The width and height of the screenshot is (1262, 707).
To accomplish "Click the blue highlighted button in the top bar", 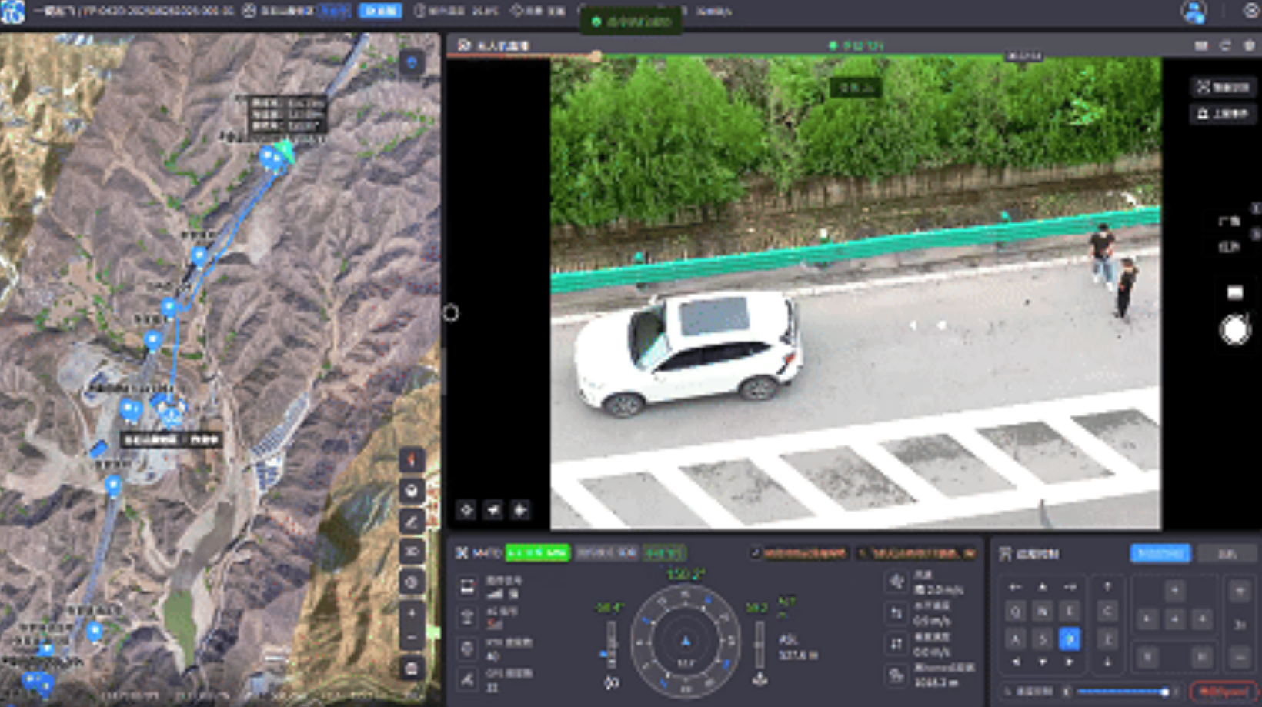I will [380, 11].
